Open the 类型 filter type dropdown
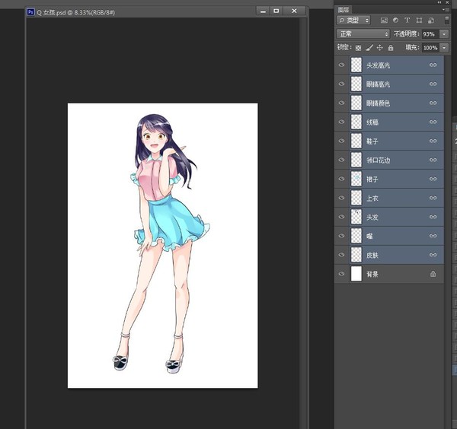Image resolution: width=457 pixels, height=429 pixels. point(353,20)
